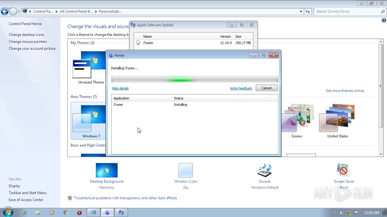Click the Search Control Panel field
The width and height of the screenshot is (387, 217).
(347, 11)
